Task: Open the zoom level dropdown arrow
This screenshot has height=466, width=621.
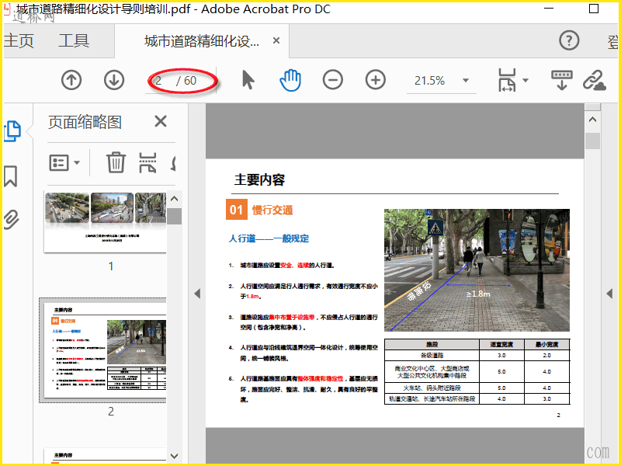Action: coord(466,81)
